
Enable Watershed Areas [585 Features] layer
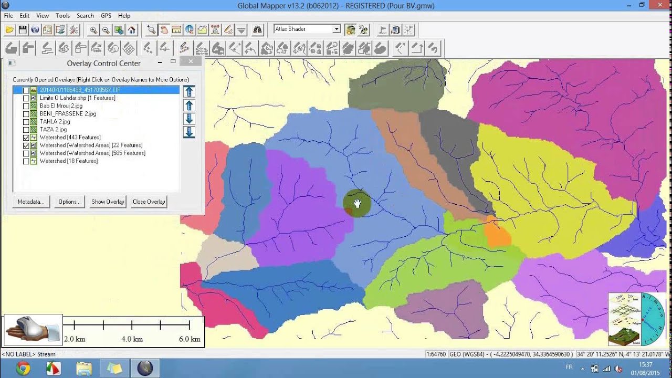click(26, 153)
